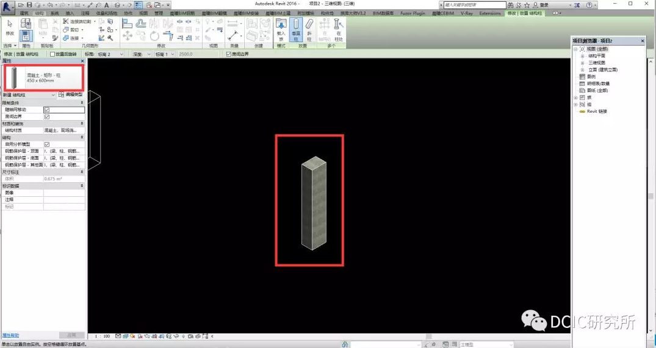Click the Exchange Apps X icon

click(577, 5)
